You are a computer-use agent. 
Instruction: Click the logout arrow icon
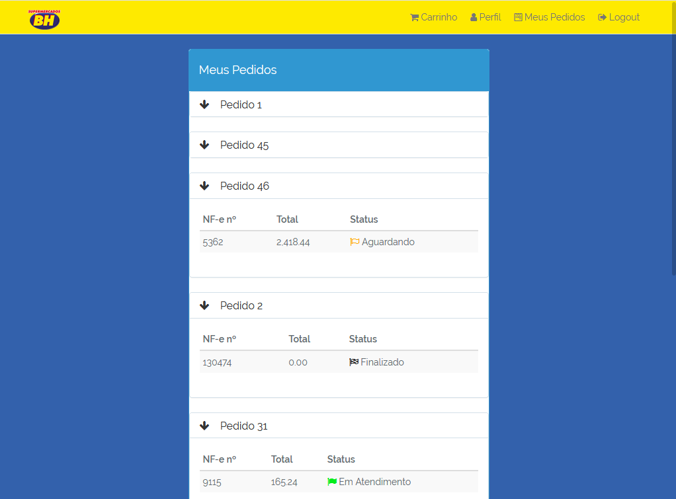602,18
